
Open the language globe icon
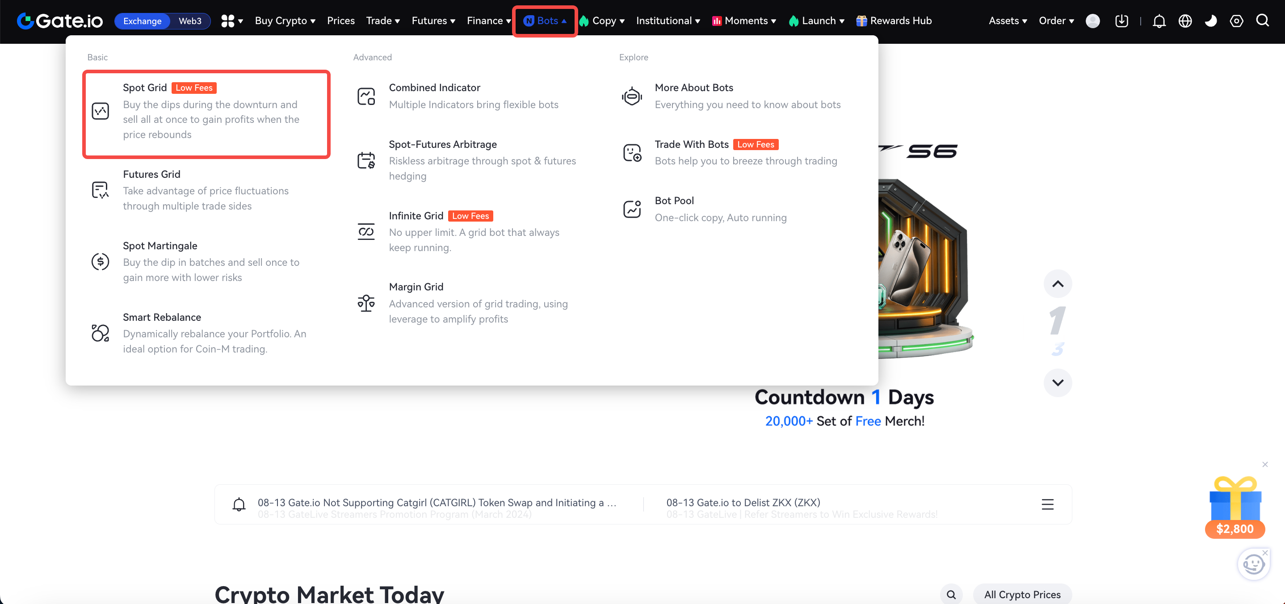pyautogui.click(x=1185, y=21)
